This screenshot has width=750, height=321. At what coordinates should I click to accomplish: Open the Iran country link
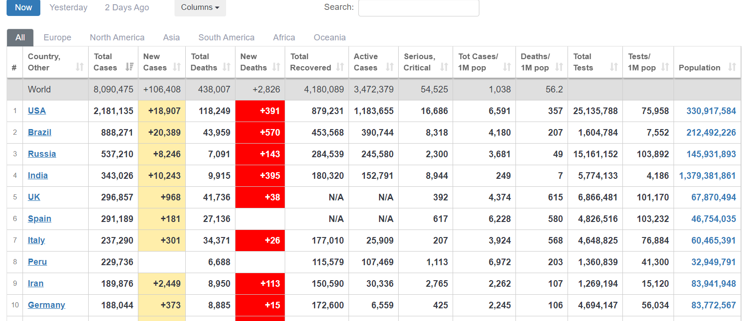(x=36, y=283)
